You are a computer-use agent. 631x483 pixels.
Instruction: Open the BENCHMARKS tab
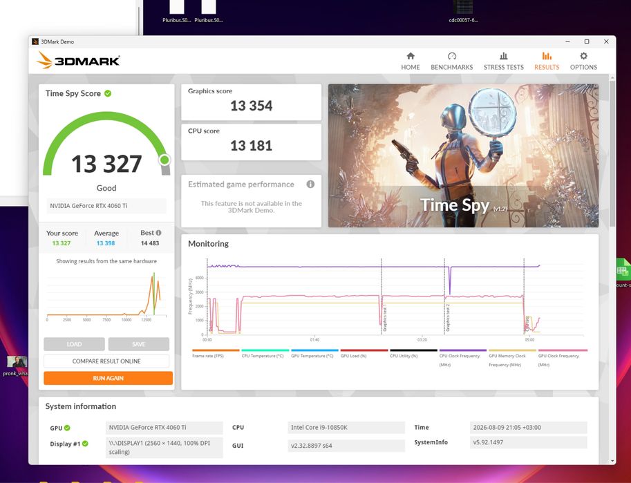pyautogui.click(x=451, y=61)
